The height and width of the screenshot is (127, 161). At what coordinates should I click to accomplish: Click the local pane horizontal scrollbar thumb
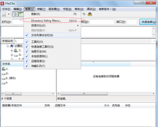[x=13, y=94]
